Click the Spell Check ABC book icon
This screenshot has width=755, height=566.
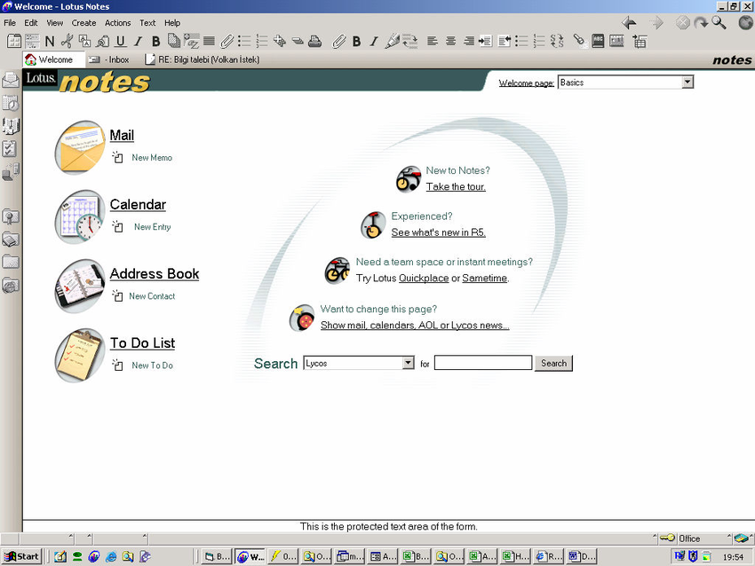[x=598, y=42]
